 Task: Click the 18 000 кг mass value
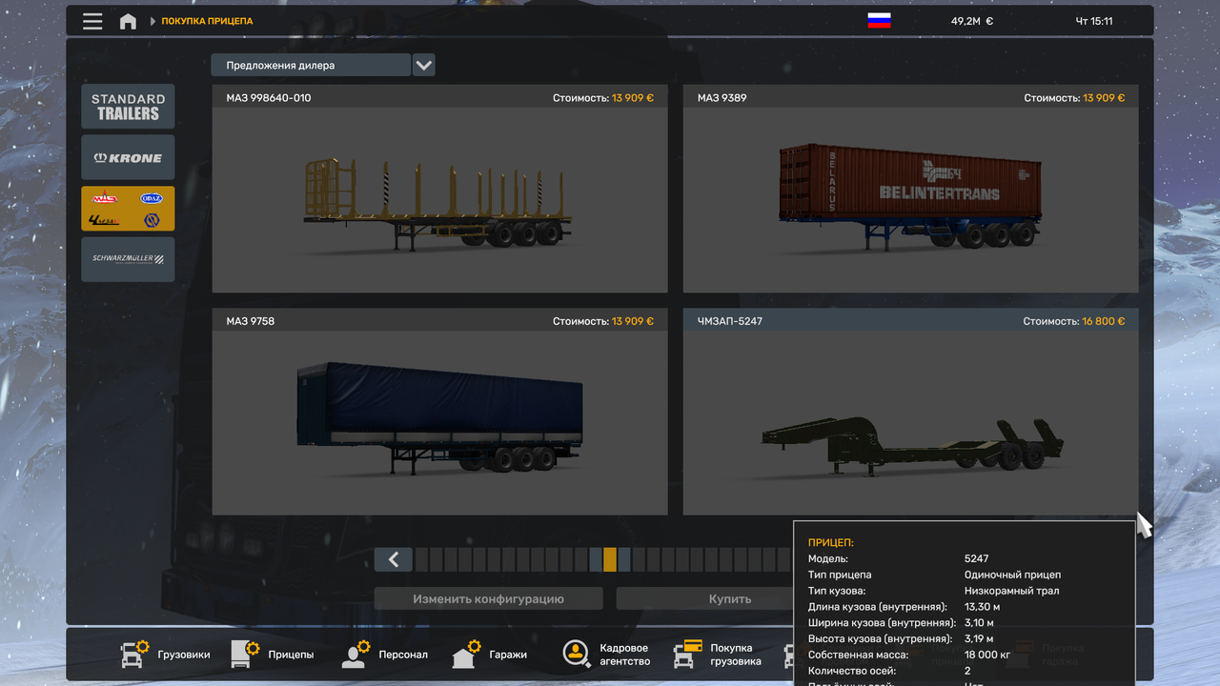coord(989,655)
